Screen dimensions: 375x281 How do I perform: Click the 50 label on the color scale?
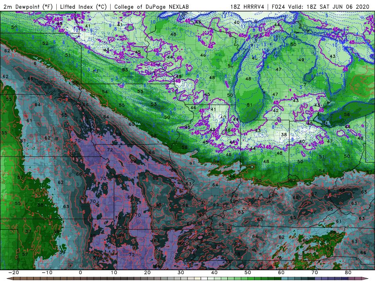(x=248, y=273)
